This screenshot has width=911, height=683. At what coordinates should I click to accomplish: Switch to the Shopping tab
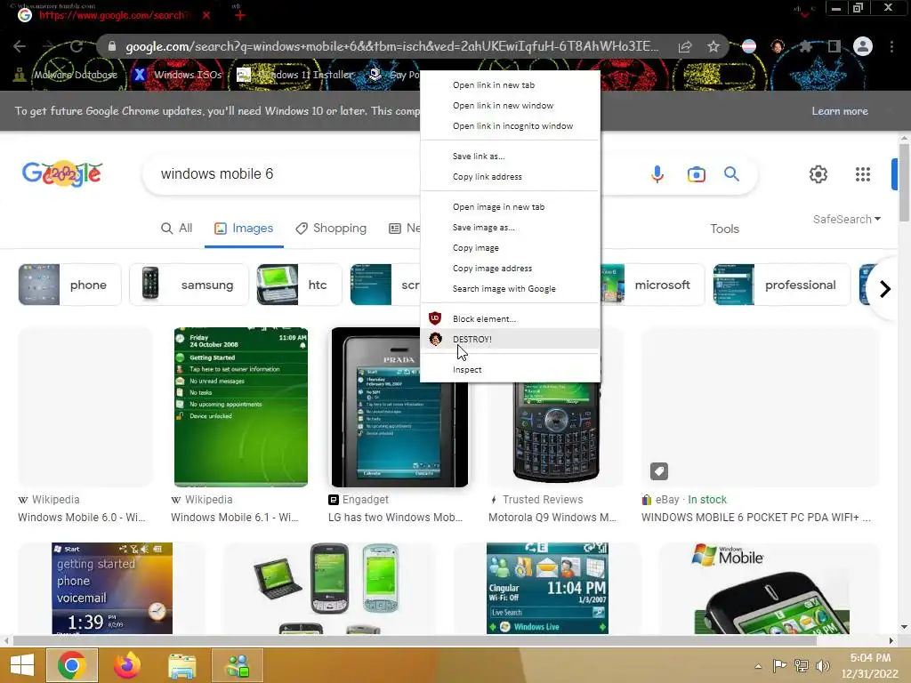point(331,229)
